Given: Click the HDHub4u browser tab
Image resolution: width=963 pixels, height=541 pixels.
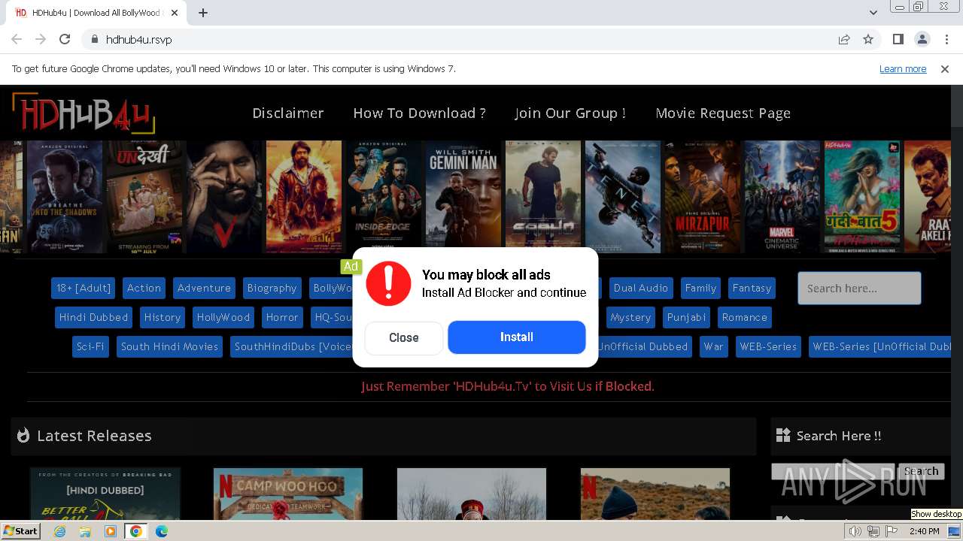Looking at the screenshot, I should tap(96, 13).
